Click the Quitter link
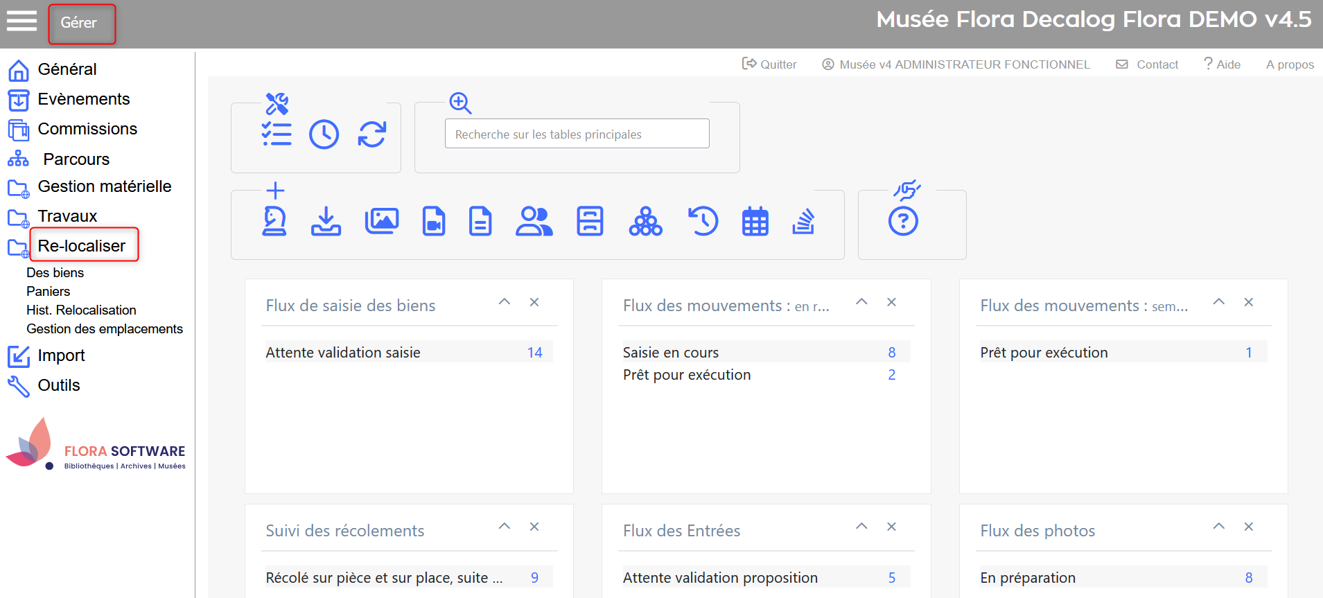Image resolution: width=1323 pixels, height=598 pixels. 769,64
